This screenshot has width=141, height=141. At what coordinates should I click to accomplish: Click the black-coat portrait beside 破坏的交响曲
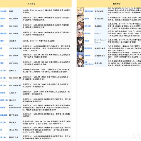[80, 48]
